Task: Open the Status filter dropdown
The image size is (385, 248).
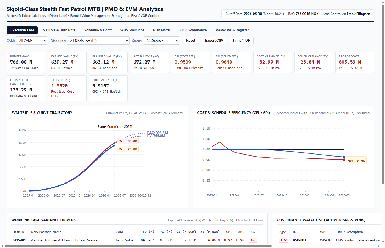Action: 161,41
